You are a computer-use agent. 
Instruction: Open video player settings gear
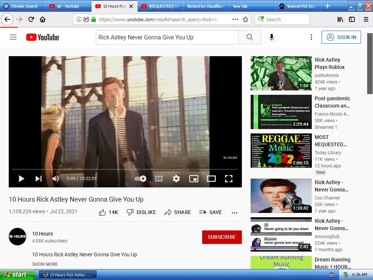pos(176,179)
